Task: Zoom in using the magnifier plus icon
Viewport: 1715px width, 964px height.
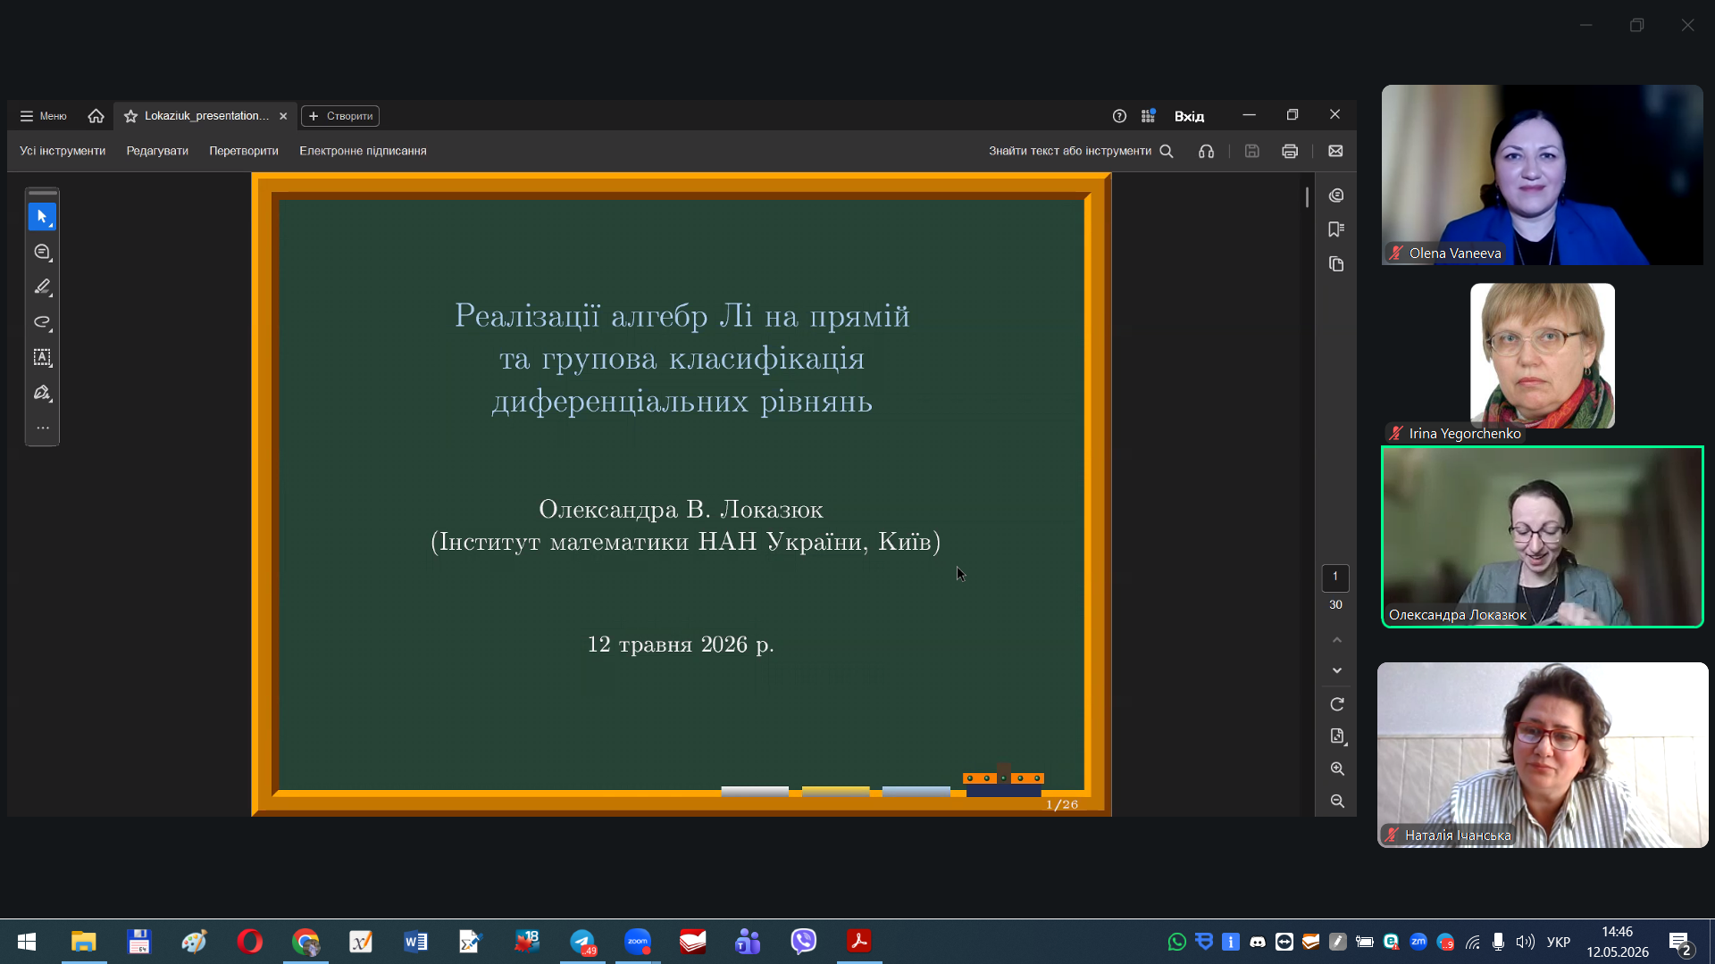Action: point(1336,769)
